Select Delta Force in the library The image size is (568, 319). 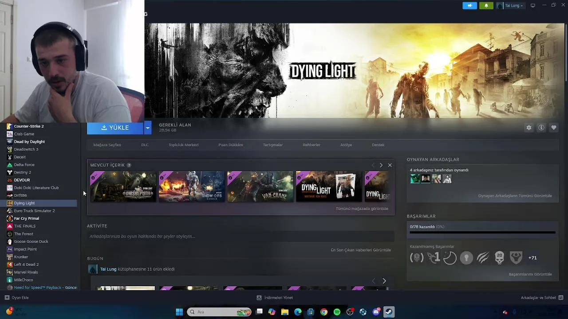(24, 165)
